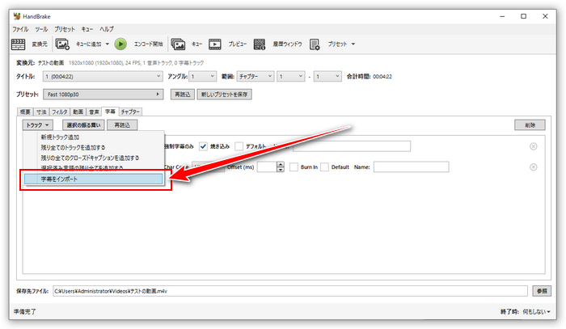Check the Default checkbox in second row
The image size is (566, 329).
[x=323, y=167]
